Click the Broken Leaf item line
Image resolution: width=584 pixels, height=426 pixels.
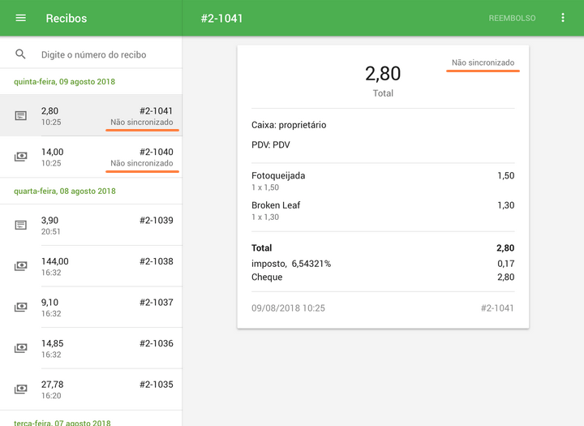click(382, 211)
